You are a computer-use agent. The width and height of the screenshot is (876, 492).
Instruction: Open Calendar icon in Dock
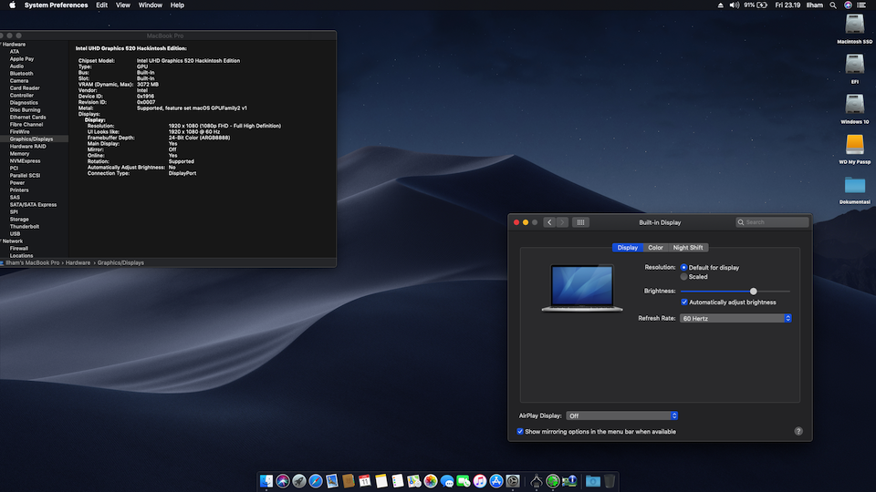[x=365, y=481]
